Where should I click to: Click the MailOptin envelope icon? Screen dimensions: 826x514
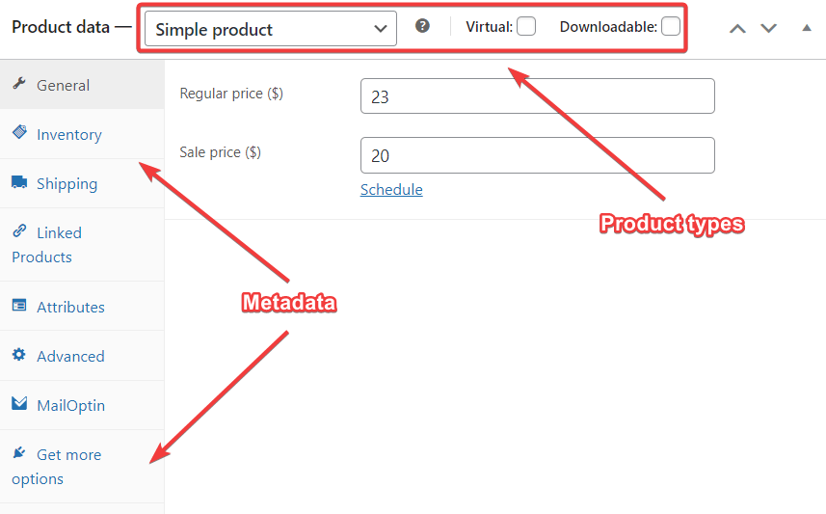coord(19,403)
